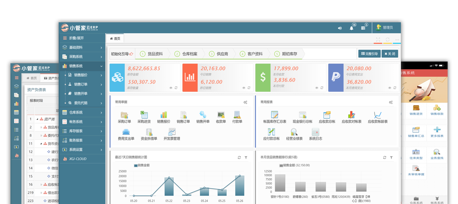Open the 资金拆借单 shortcut icon
The image size is (458, 204).
pos(149,132)
